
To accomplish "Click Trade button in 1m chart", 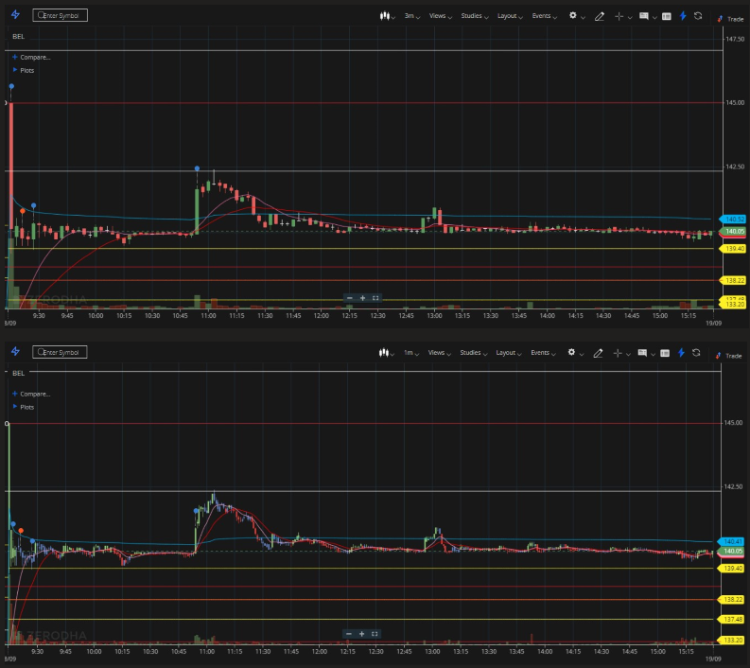I will [x=729, y=356].
